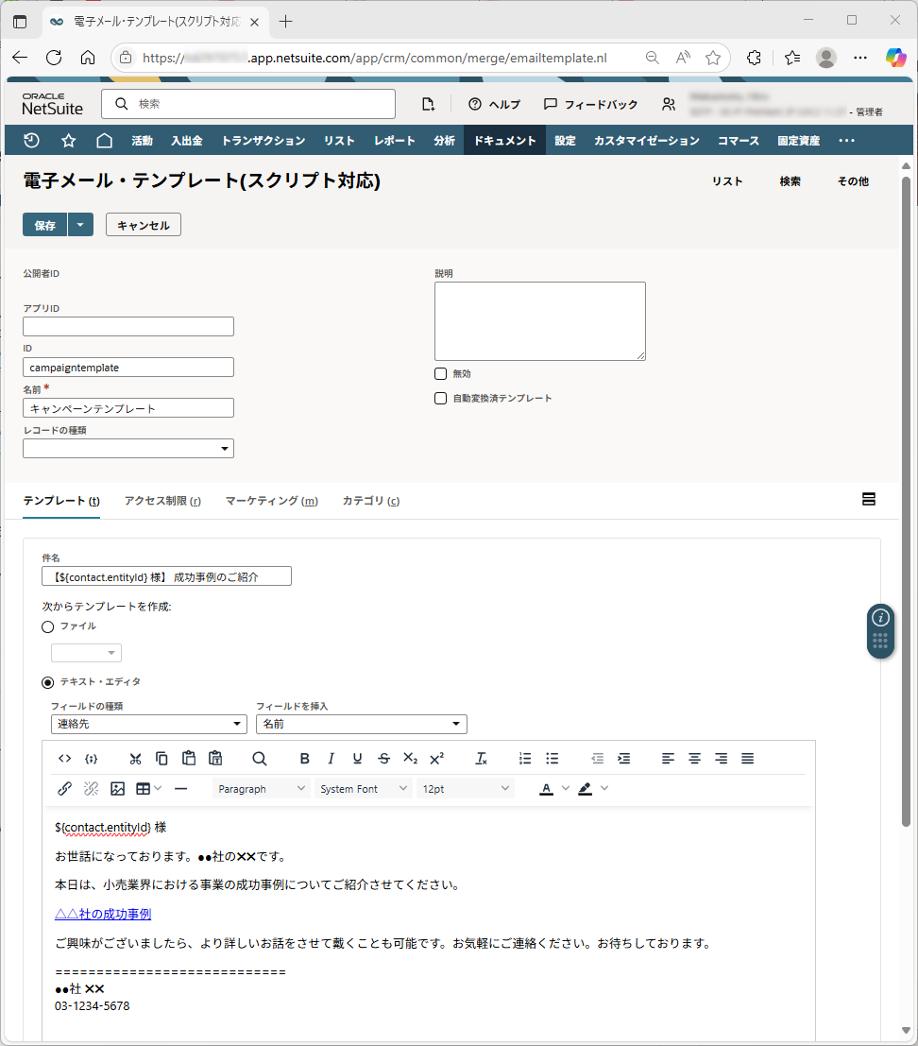Apply the text color A button

(546, 788)
